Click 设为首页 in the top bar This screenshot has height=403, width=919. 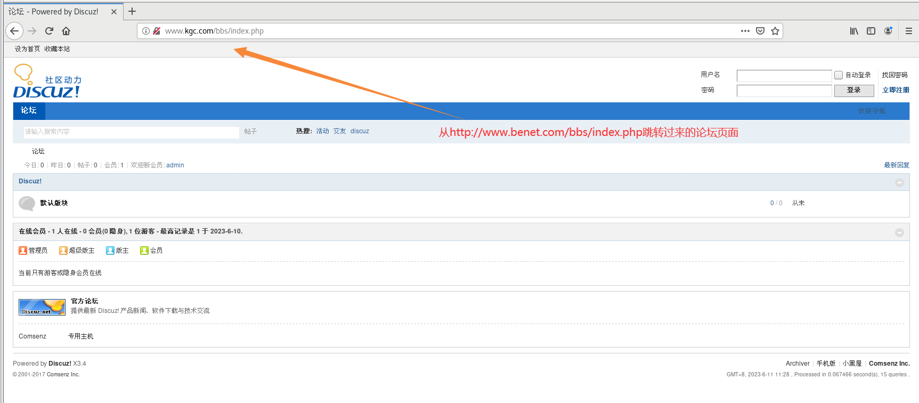click(x=27, y=49)
